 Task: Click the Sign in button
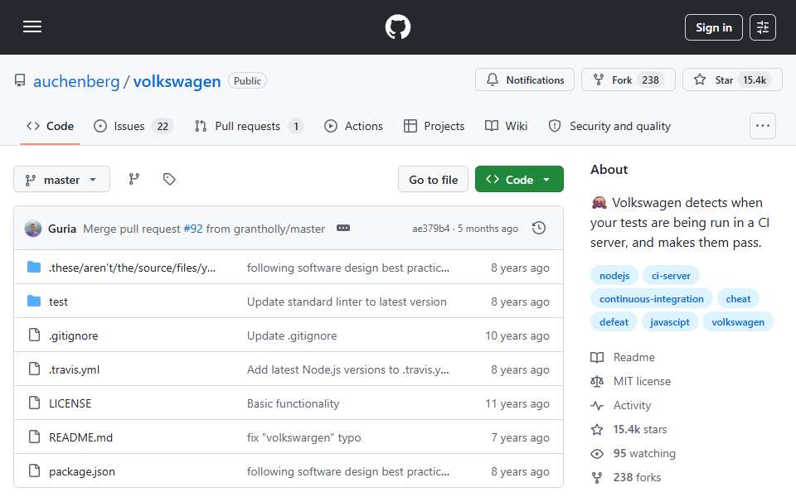point(713,27)
